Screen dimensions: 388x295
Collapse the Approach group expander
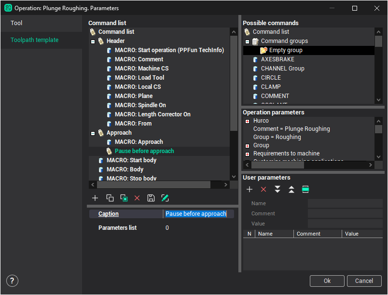coord(93,133)
